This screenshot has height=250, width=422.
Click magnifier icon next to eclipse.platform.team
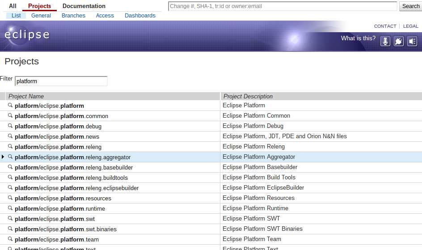[x=10, y=239]
